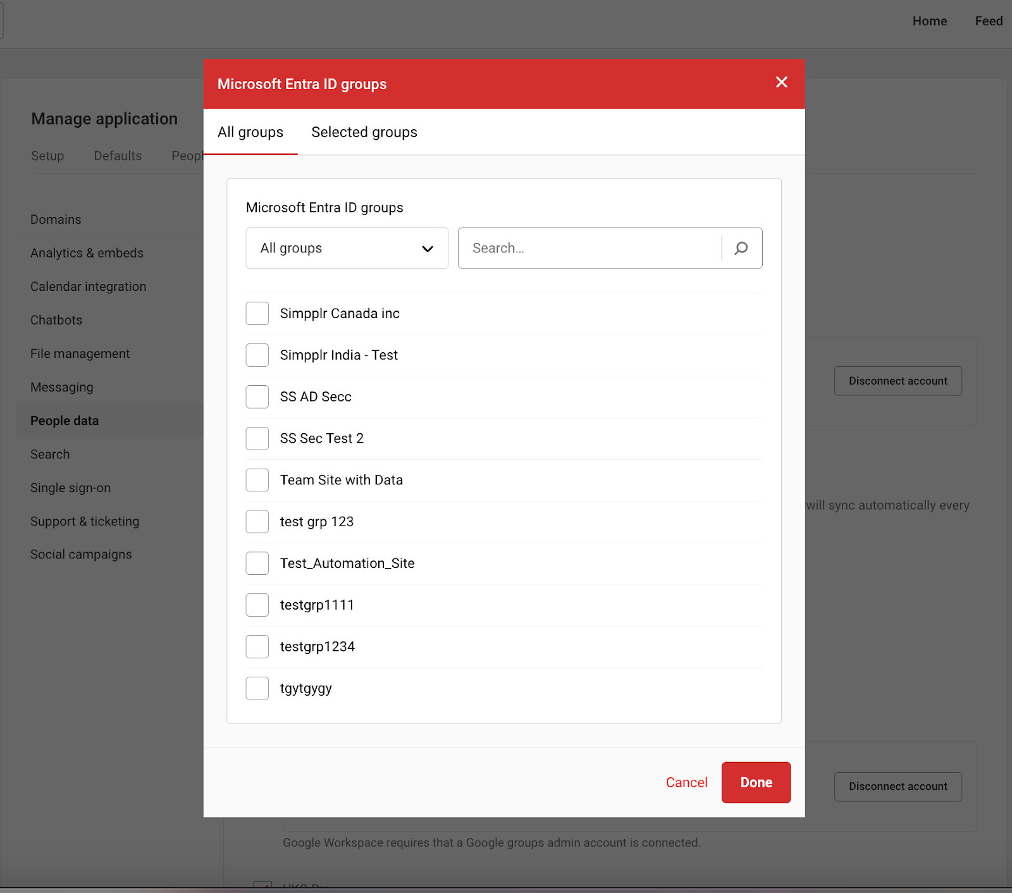Click the Simpplr Canada inc group name

point(340,314)
